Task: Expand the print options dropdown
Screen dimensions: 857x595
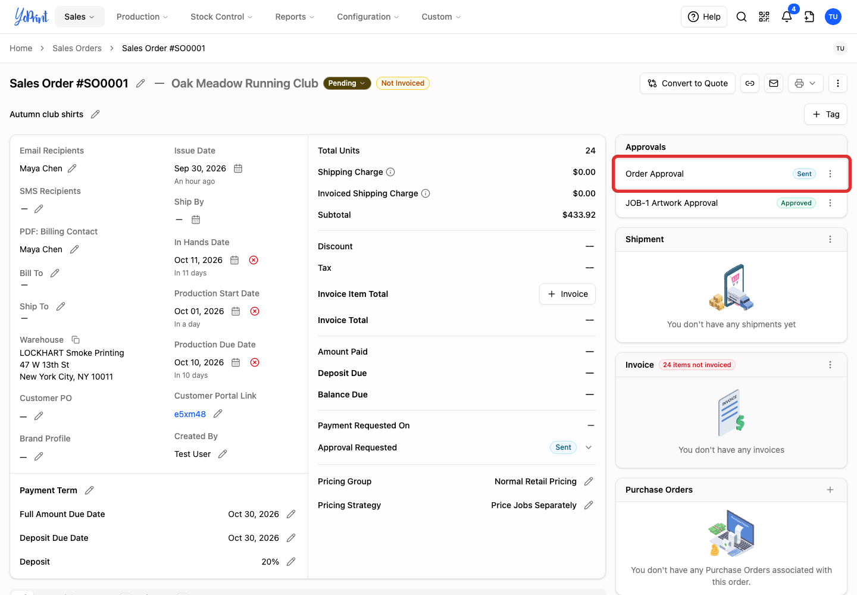Action: 806,83
